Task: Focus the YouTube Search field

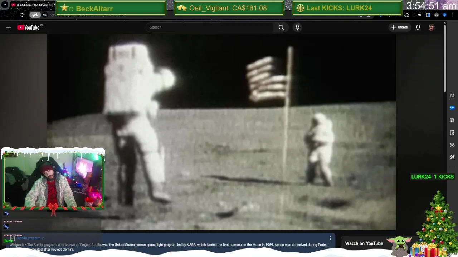Action: pos(210,27)
